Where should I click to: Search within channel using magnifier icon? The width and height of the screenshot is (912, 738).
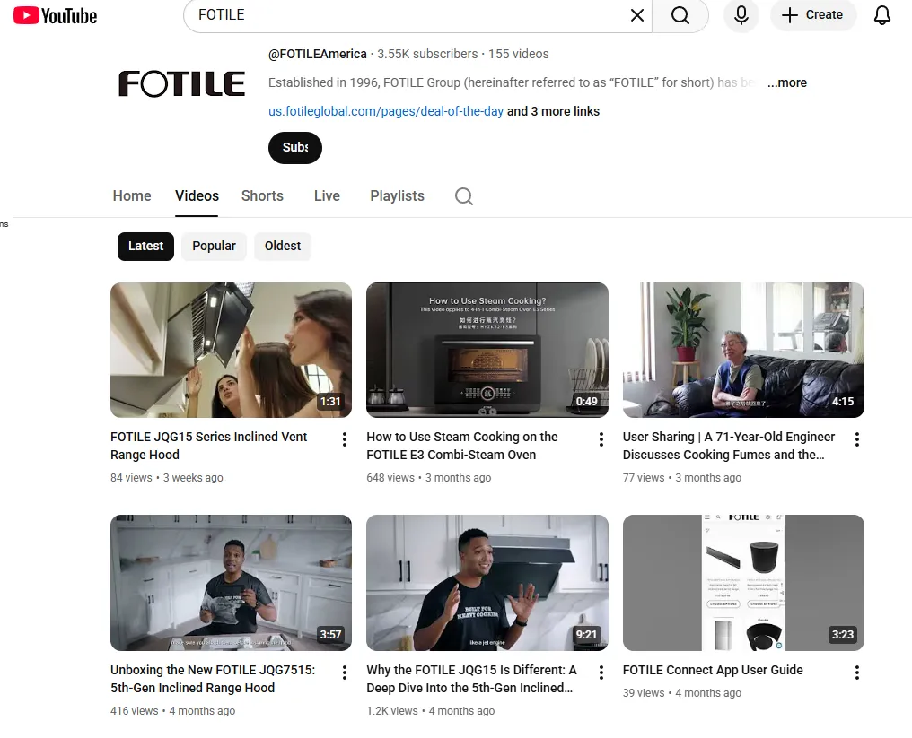(x=463, y=196)
